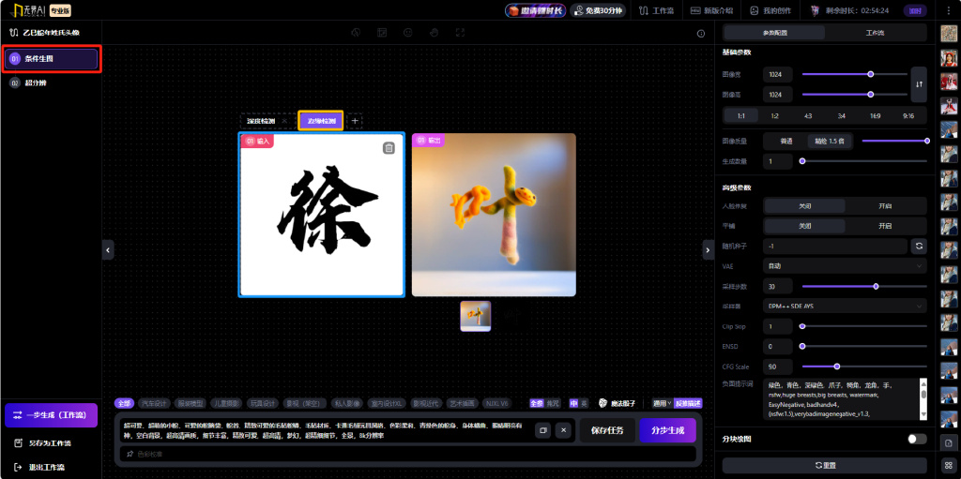Collapse the left sidebar with arrow
The image size is (961, 479).
[108, 249]
